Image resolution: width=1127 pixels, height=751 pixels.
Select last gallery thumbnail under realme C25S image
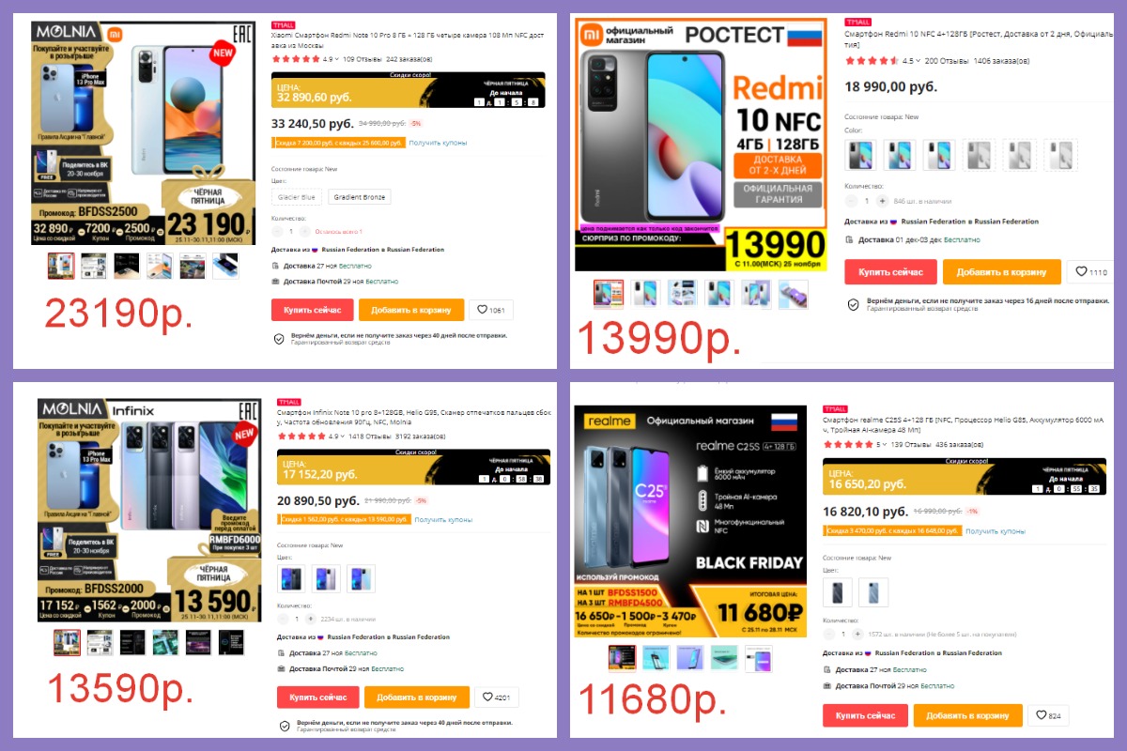[x=759, y=659]
